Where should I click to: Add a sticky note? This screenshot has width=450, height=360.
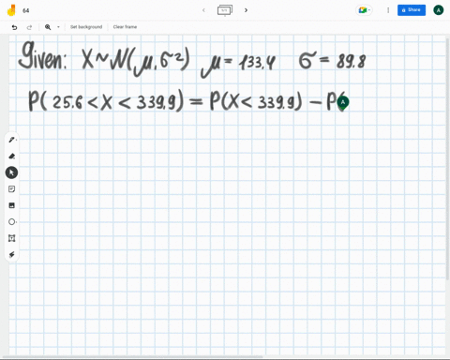12,189
